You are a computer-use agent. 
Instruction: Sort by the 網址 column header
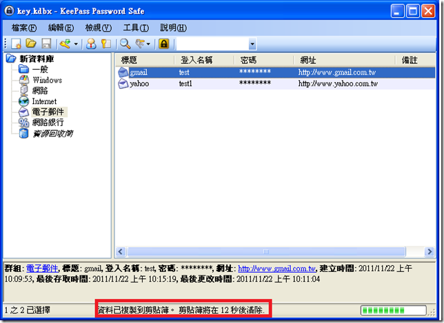point(344,60)
